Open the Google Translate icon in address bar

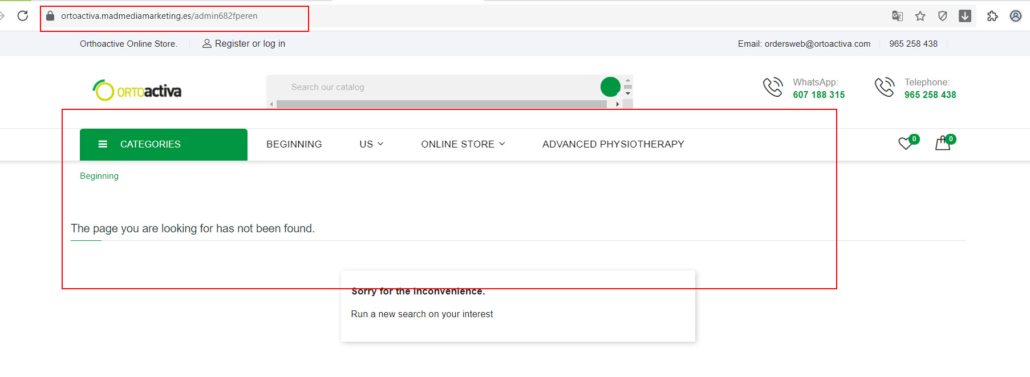897,16
